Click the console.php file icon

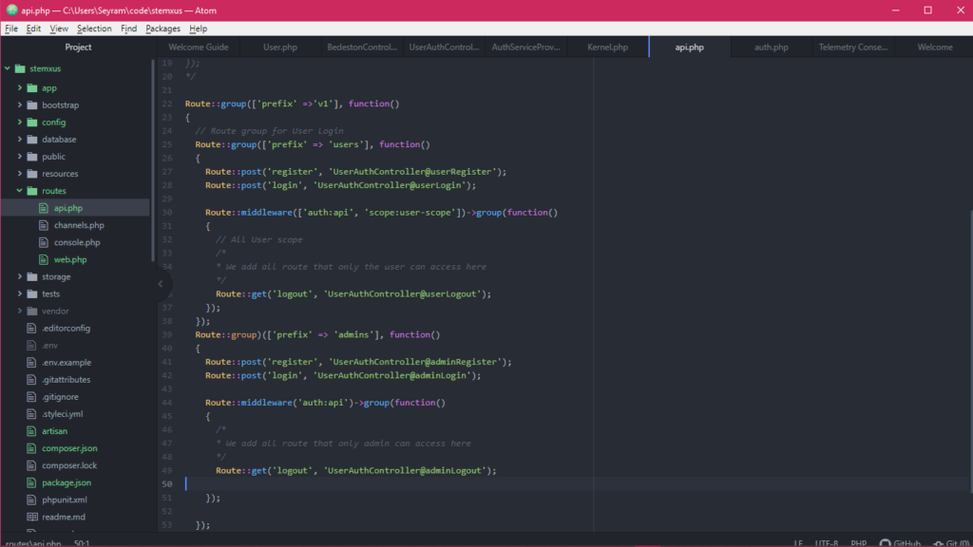tap(46, 242)
